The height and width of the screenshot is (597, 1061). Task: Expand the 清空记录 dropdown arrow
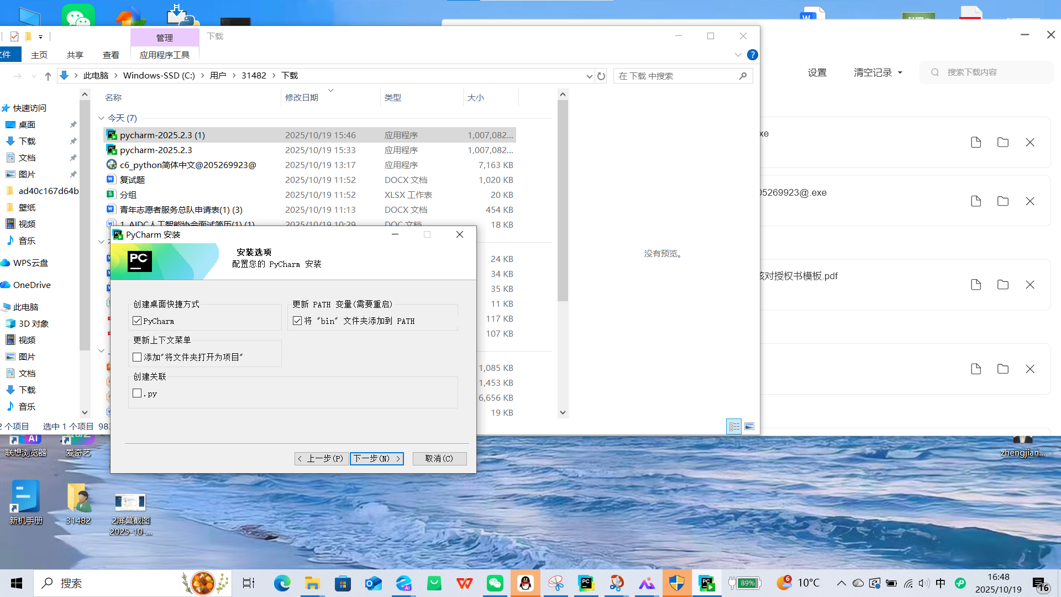900,72
